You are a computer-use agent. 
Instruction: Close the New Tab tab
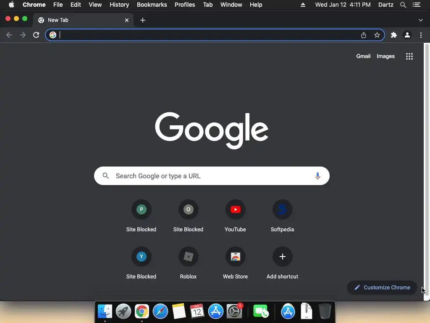tap(127, 20)
